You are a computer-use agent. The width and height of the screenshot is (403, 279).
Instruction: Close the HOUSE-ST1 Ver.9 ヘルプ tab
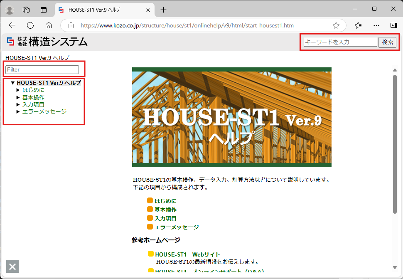tap(148, 10)
